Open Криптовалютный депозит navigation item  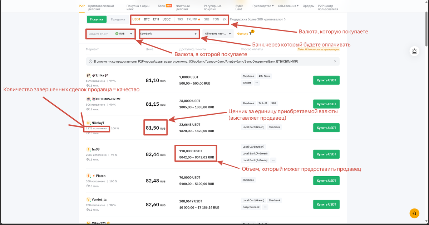coord(101,8)
